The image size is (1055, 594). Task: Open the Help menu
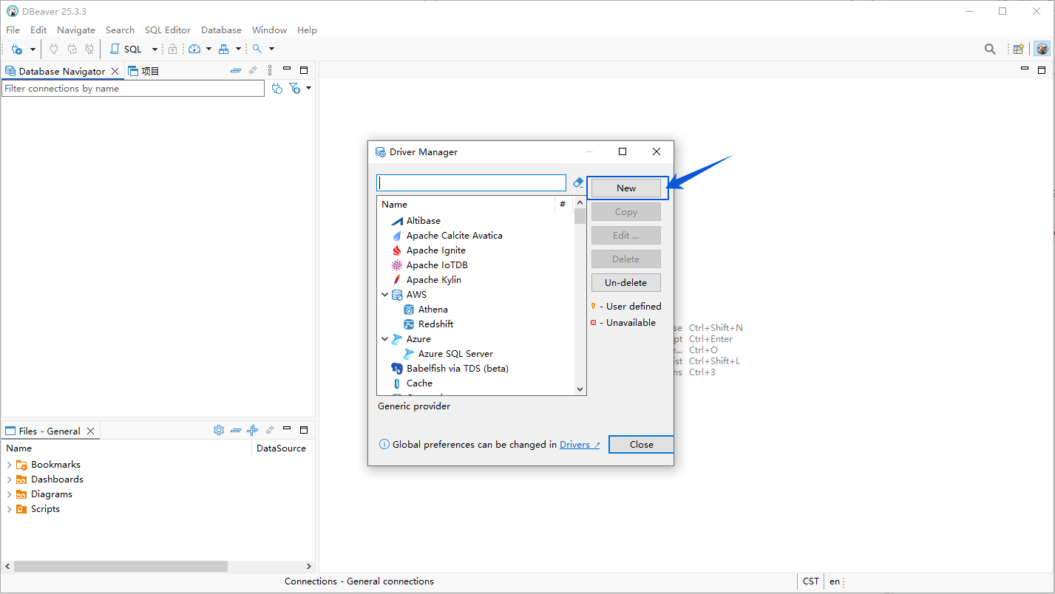click(x=307, y=30)
